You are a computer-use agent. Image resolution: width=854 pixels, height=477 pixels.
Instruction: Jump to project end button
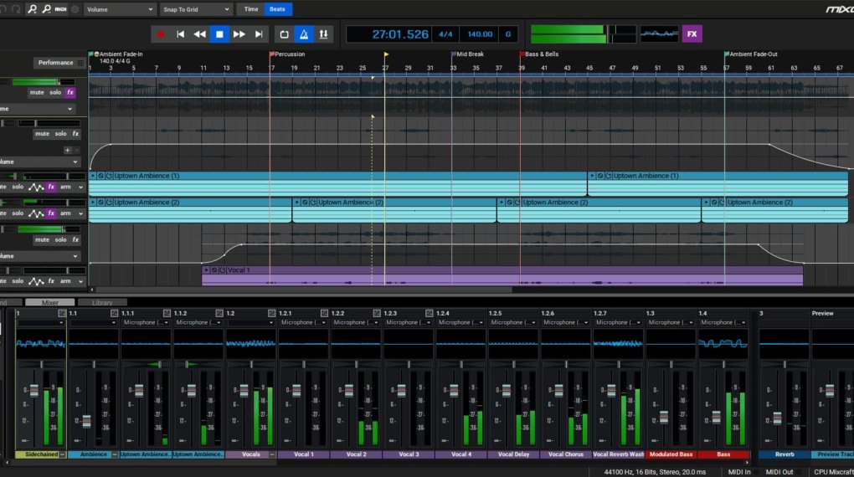click(x=259, y=34)
